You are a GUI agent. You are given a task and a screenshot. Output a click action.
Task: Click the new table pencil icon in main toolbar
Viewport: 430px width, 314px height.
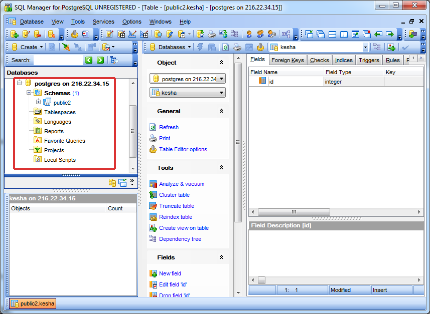(x=109, y=34)
